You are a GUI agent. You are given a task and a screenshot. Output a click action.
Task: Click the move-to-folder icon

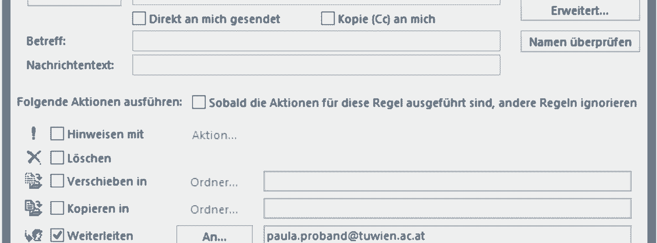(x=33, y=181)
